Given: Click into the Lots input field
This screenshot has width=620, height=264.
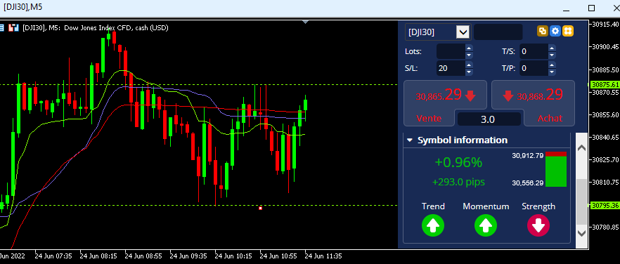Looking at the screenshot, I should 451,51.
